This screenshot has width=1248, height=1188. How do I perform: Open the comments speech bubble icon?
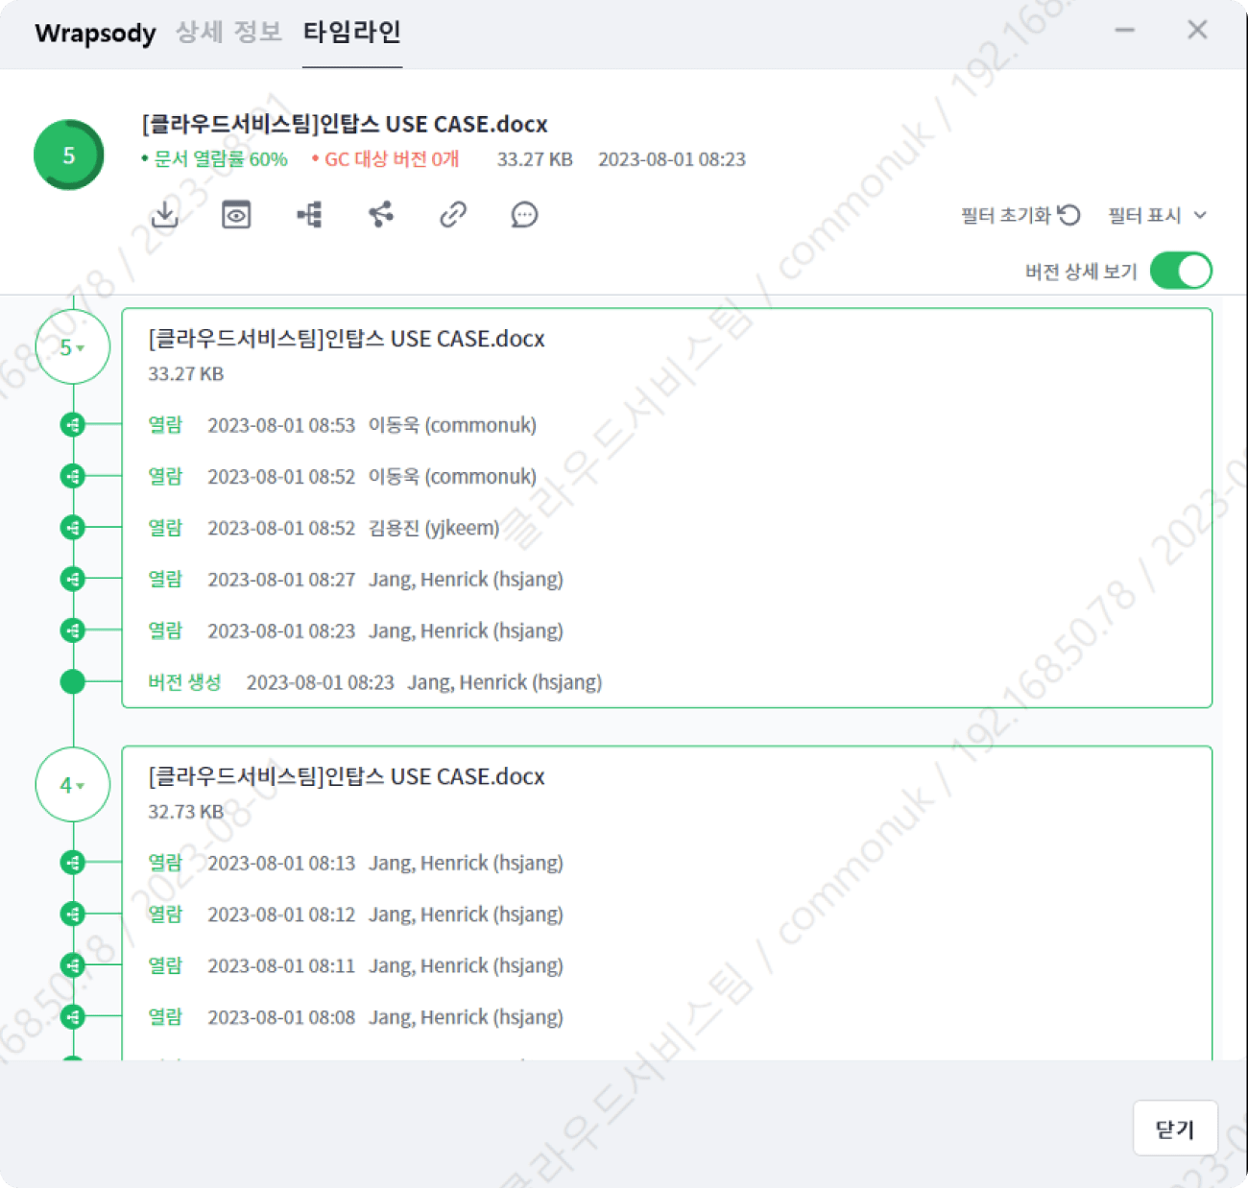point(524,214)
